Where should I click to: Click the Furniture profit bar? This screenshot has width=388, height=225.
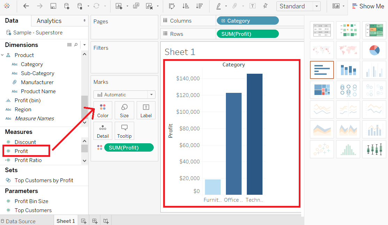(x=213, y=187)
